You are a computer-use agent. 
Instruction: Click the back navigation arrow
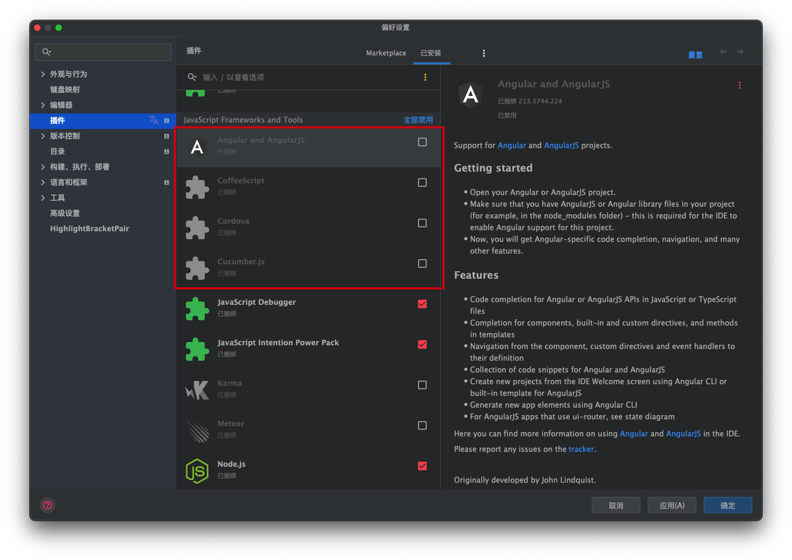pos(723,52)
